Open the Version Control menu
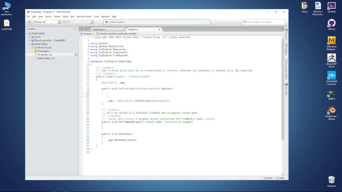342x192 pixels. 84,17
